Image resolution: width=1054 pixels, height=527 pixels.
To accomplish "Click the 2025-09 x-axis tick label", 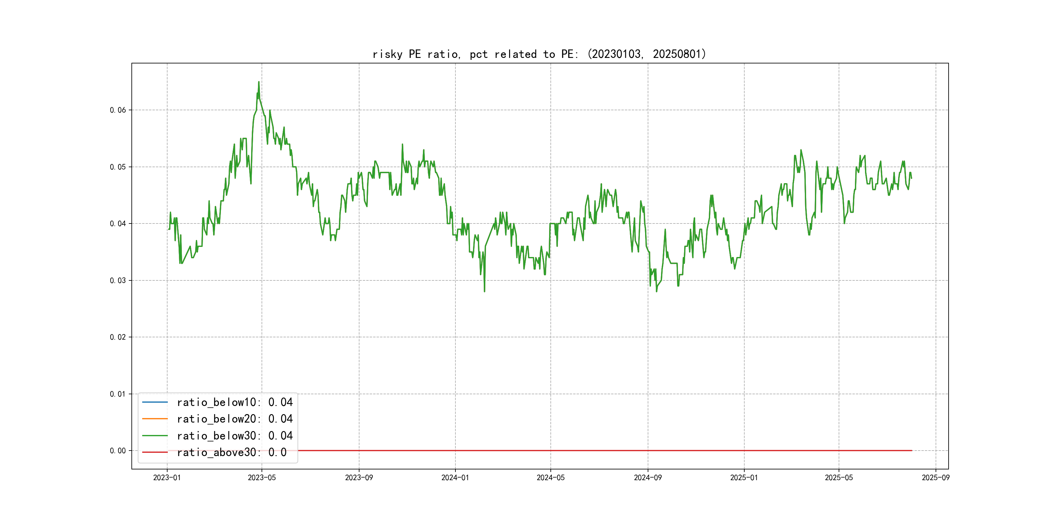I will point(936,478).
